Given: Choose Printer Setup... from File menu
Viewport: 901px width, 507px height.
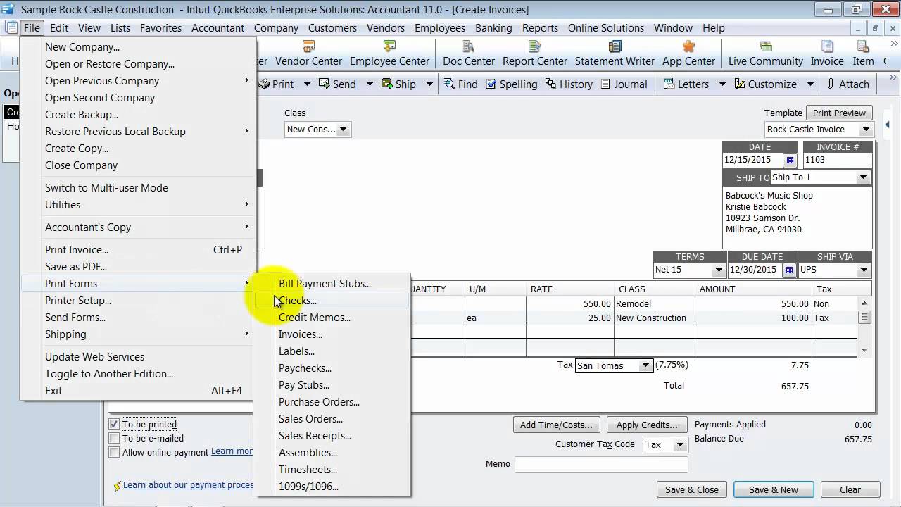Looking at the screenshot, I should tap(138, 301).
